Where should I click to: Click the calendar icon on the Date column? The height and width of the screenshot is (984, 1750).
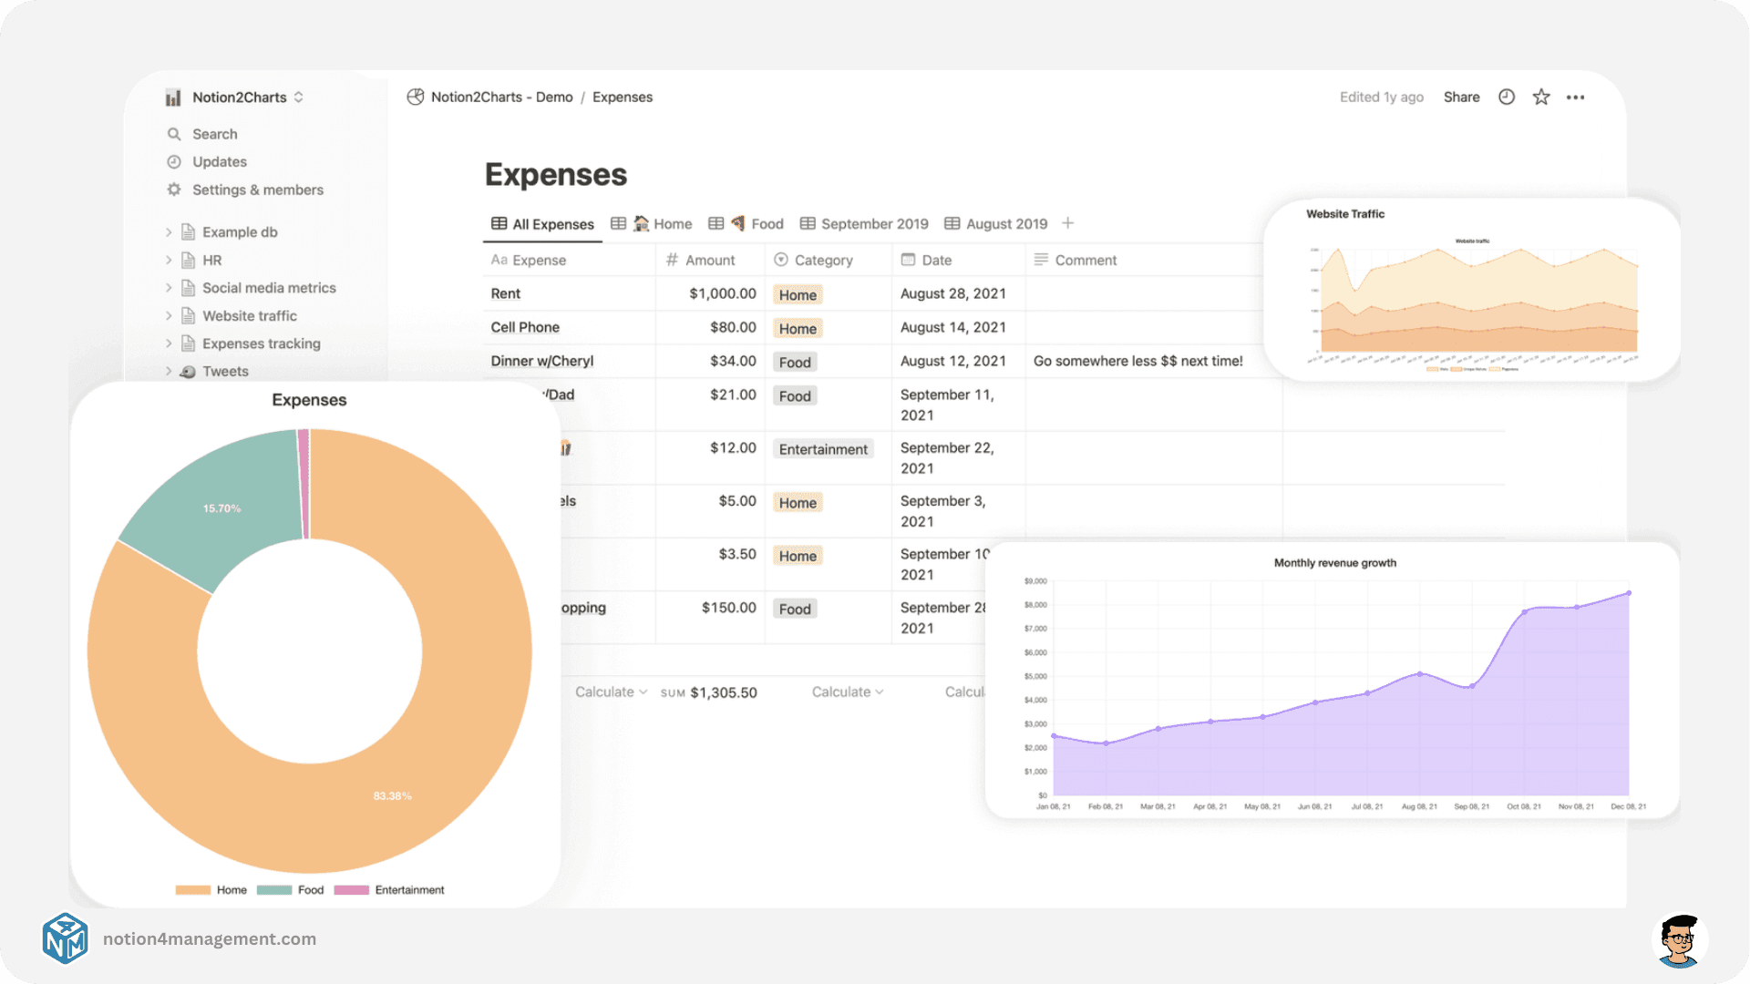(908, 260)
